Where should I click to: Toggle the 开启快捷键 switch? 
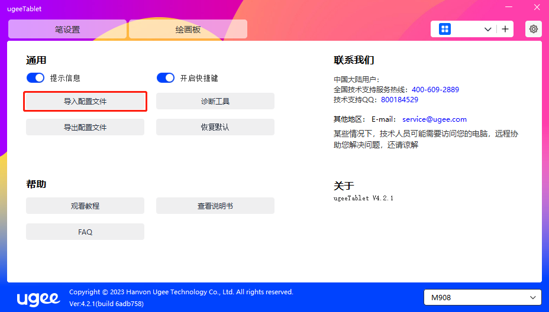tap(165, 77)
